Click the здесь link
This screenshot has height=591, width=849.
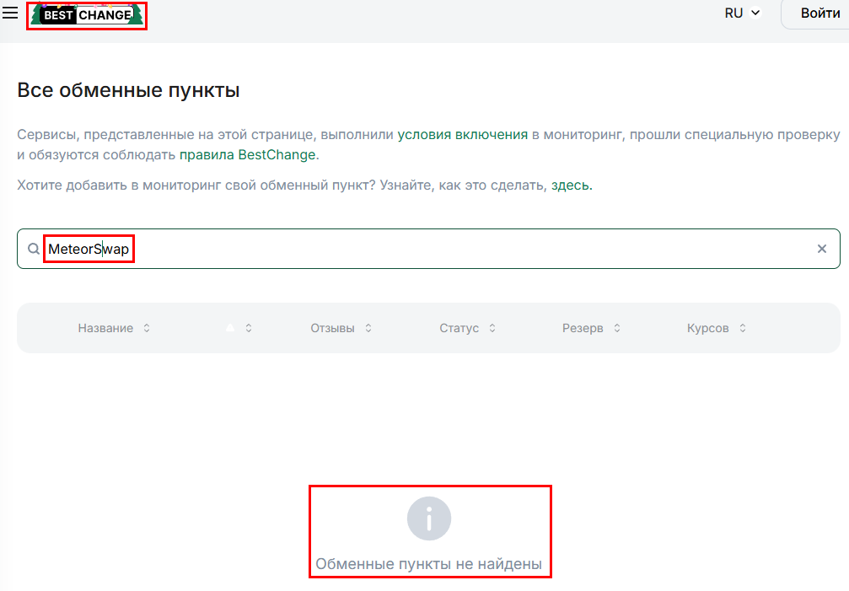pos(571,185)
